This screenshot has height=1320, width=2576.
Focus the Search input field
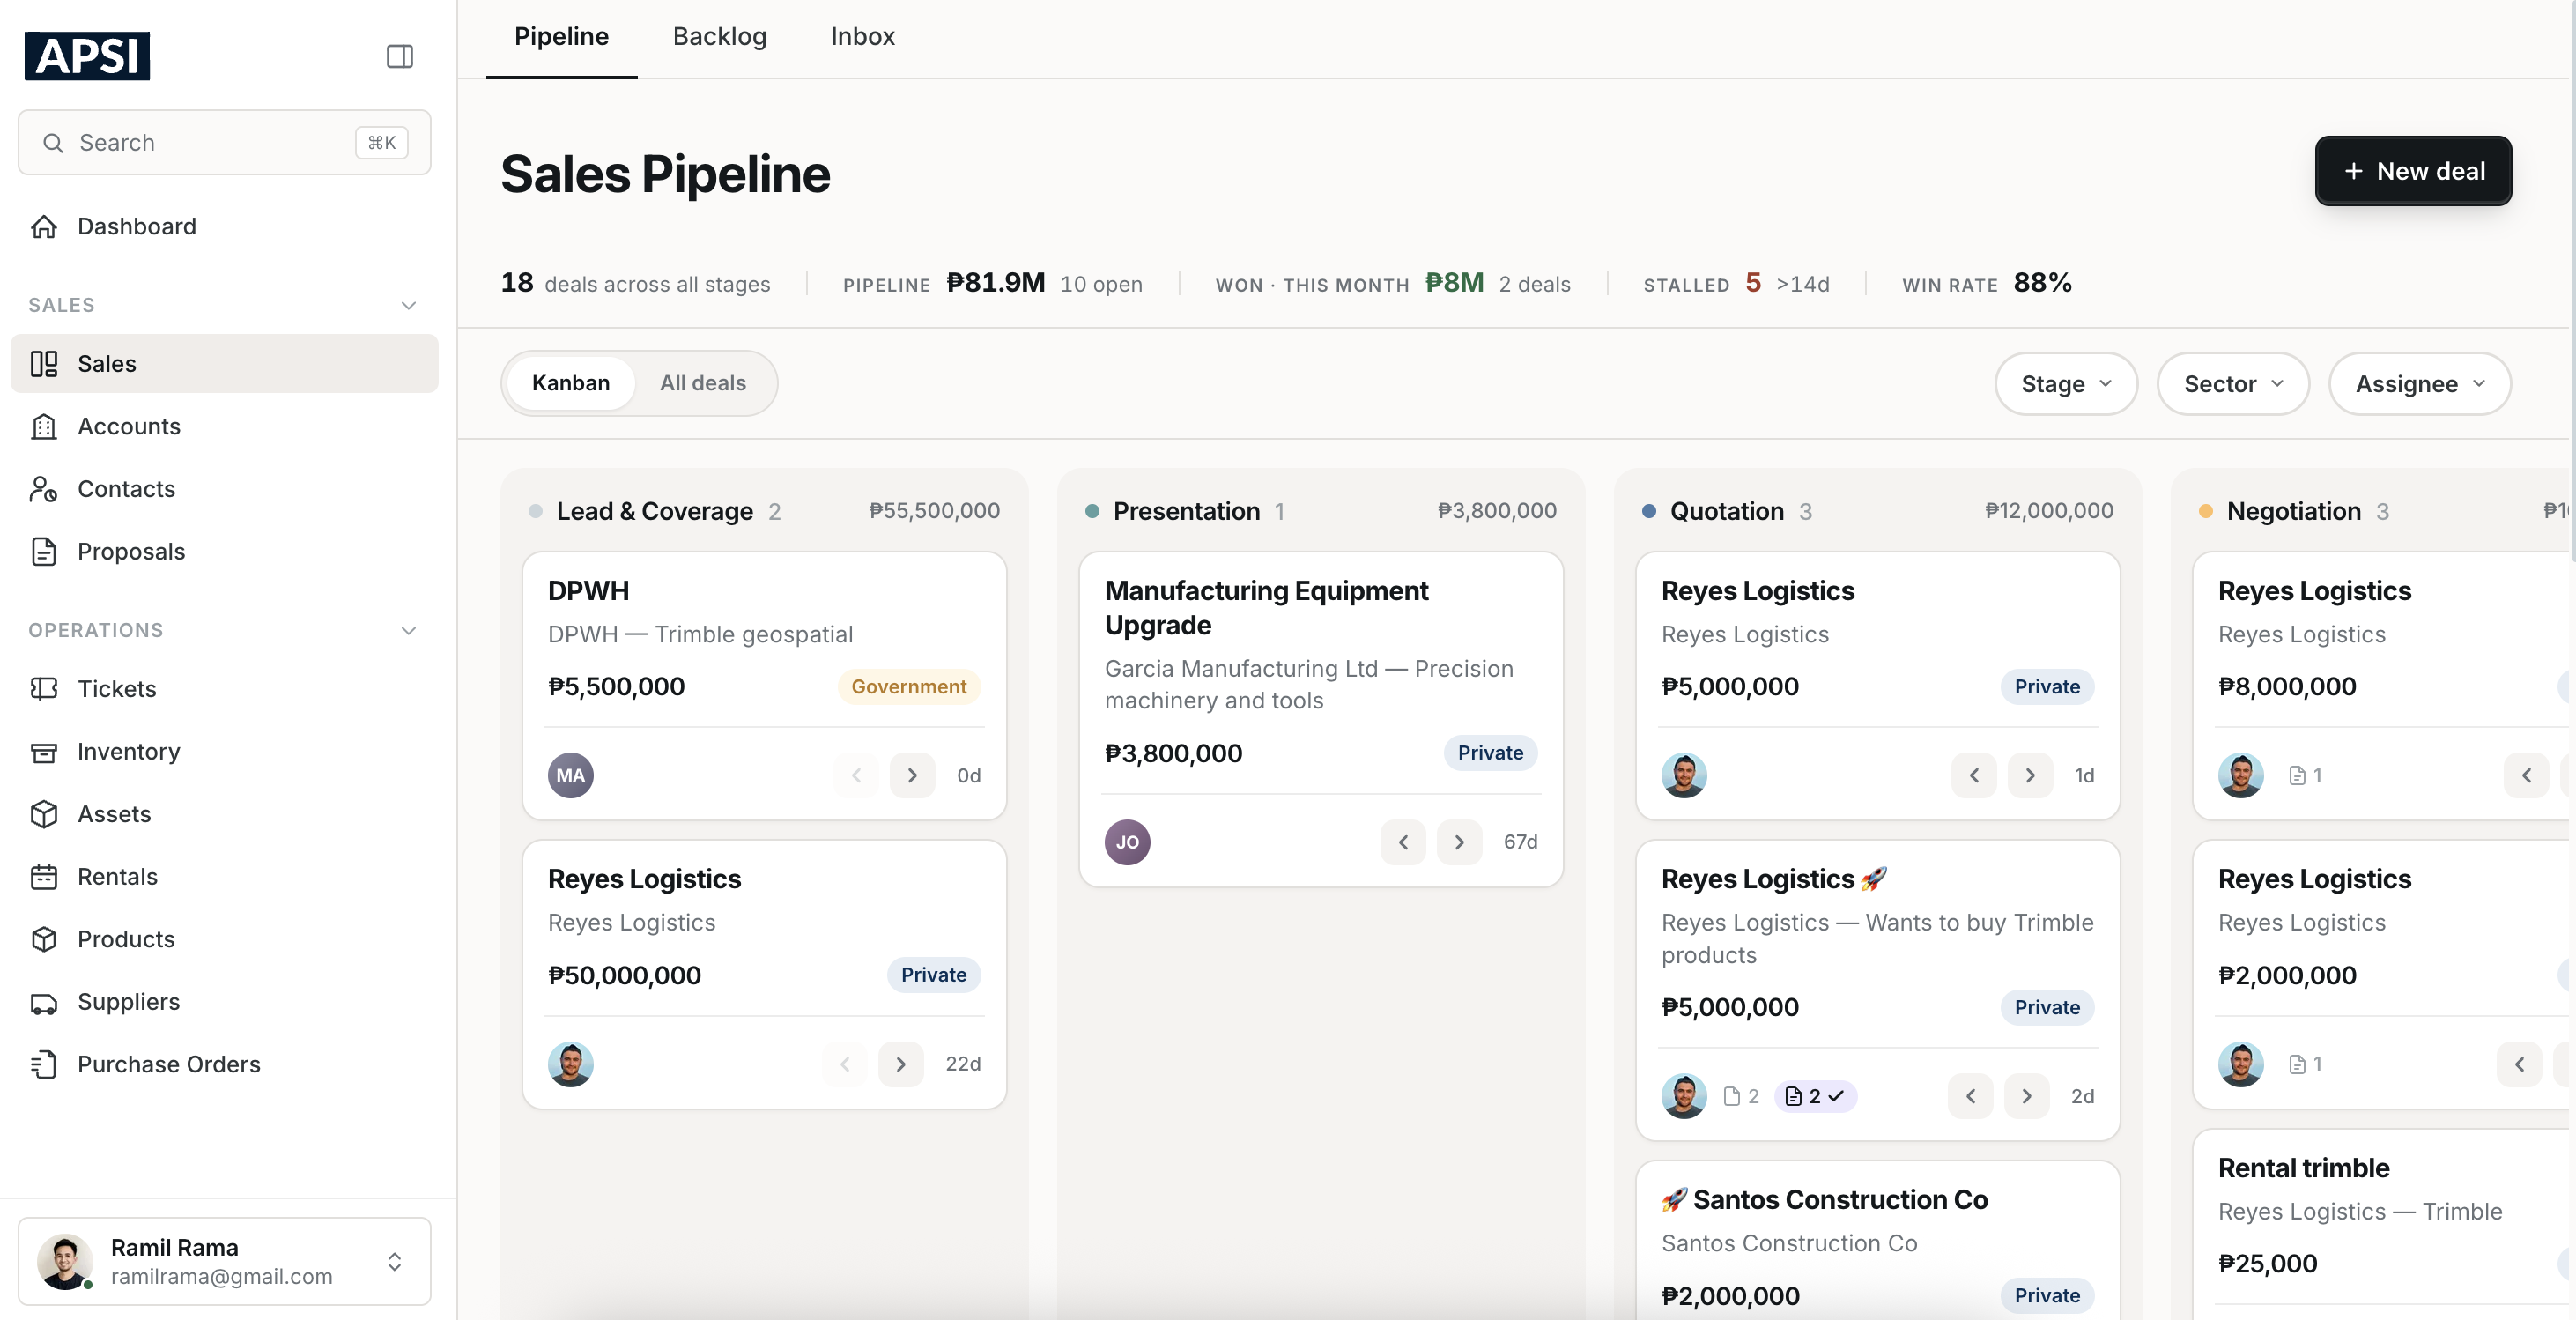tap(224, 142)
